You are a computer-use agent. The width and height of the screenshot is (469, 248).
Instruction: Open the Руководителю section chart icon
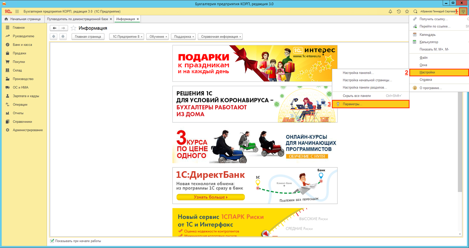[x=7, y=36]
